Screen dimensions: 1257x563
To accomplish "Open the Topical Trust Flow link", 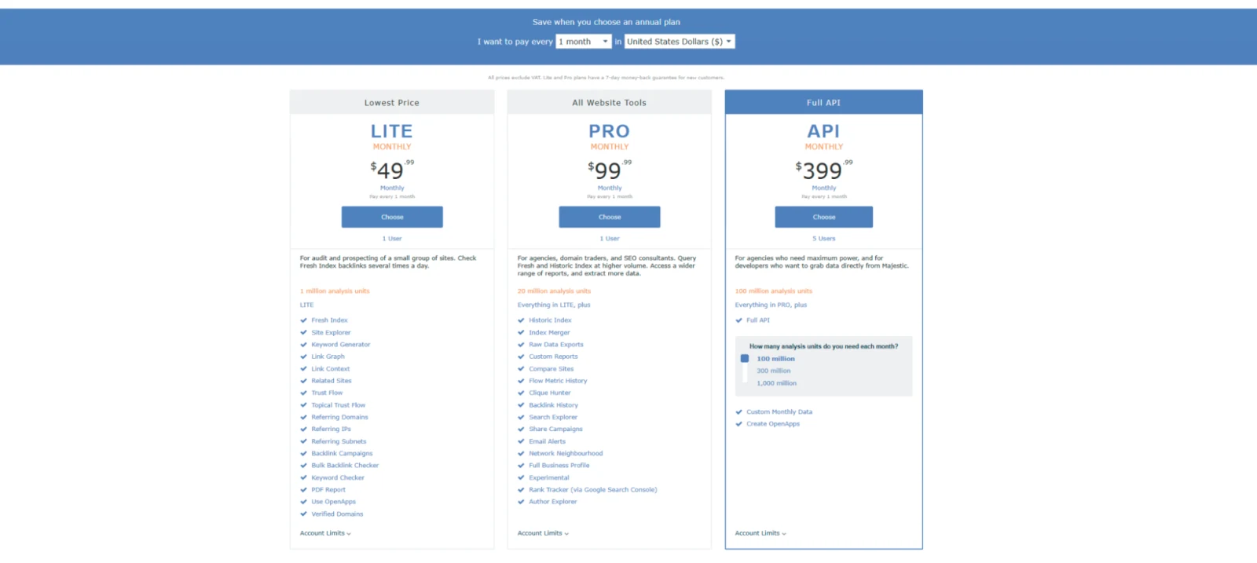I will coord(338,405).
